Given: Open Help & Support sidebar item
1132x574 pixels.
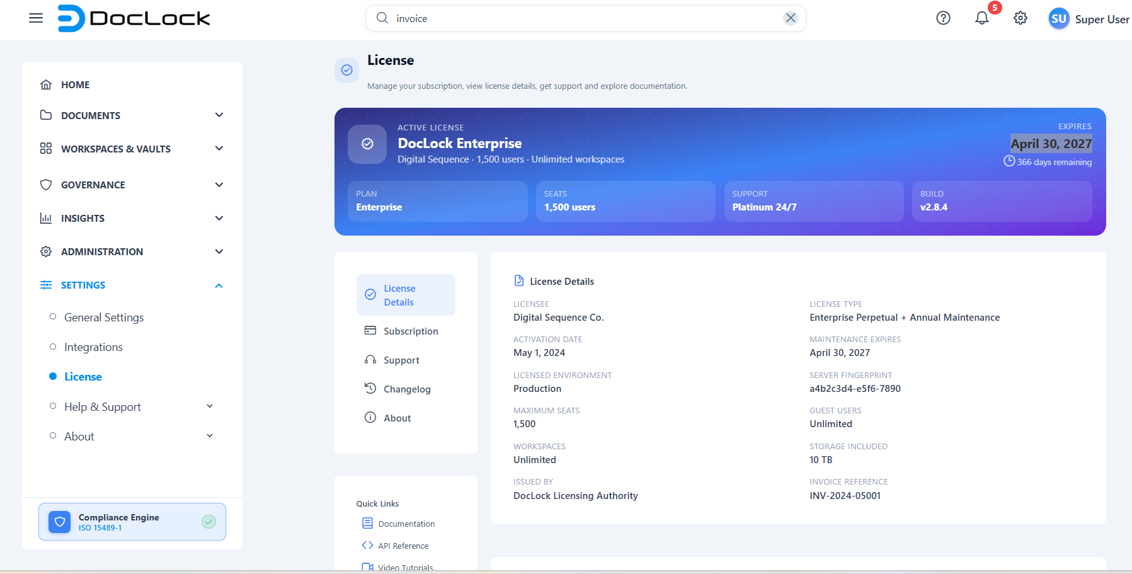Looking at the screenshot, I should click(x=103, y=407).
